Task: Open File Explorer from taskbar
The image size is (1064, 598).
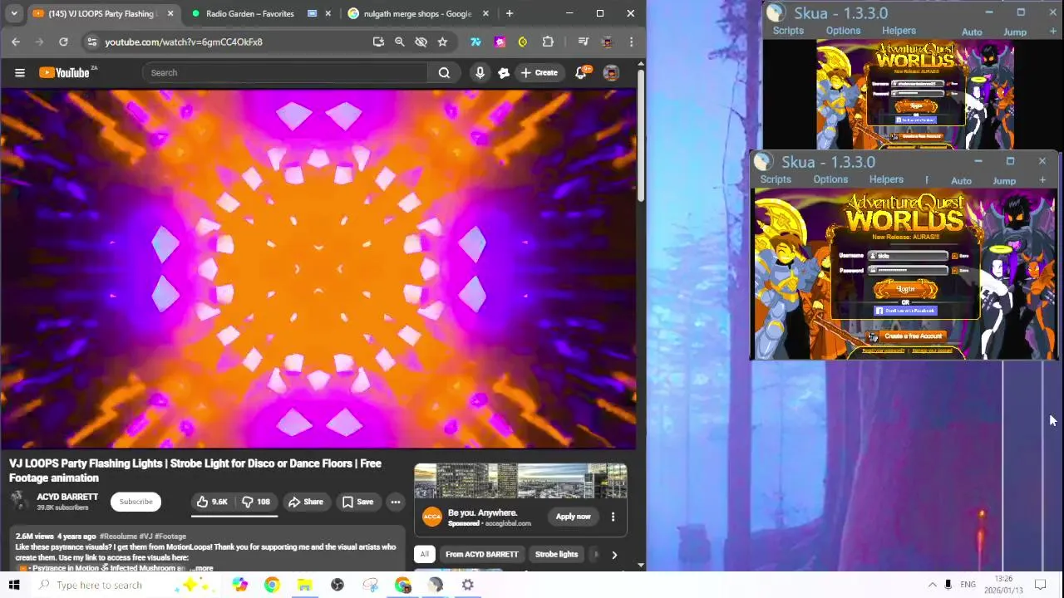Action: point(304,585)
